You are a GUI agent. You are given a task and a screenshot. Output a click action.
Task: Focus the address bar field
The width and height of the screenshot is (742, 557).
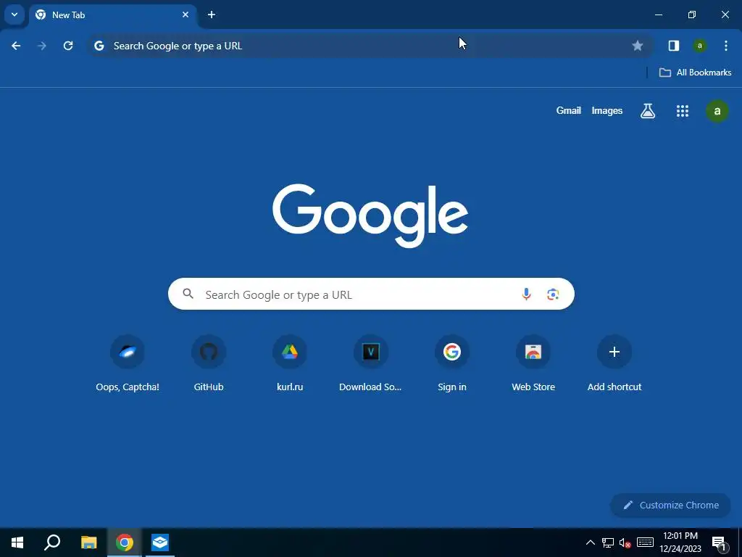(371, 46)
